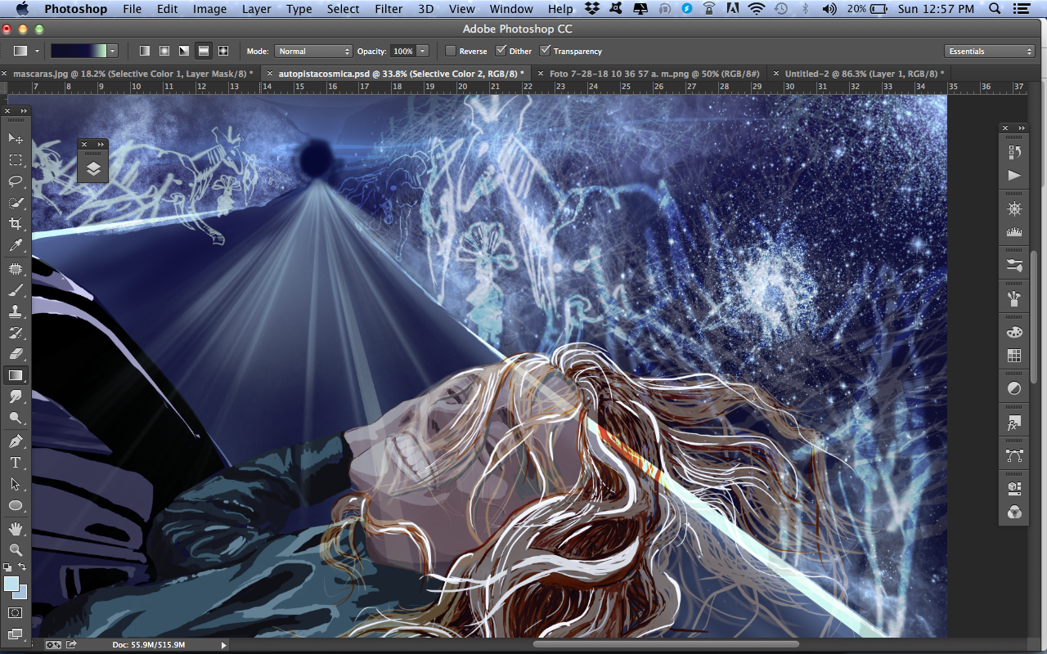Open the tool preset picker arrow

pos(37,51)
